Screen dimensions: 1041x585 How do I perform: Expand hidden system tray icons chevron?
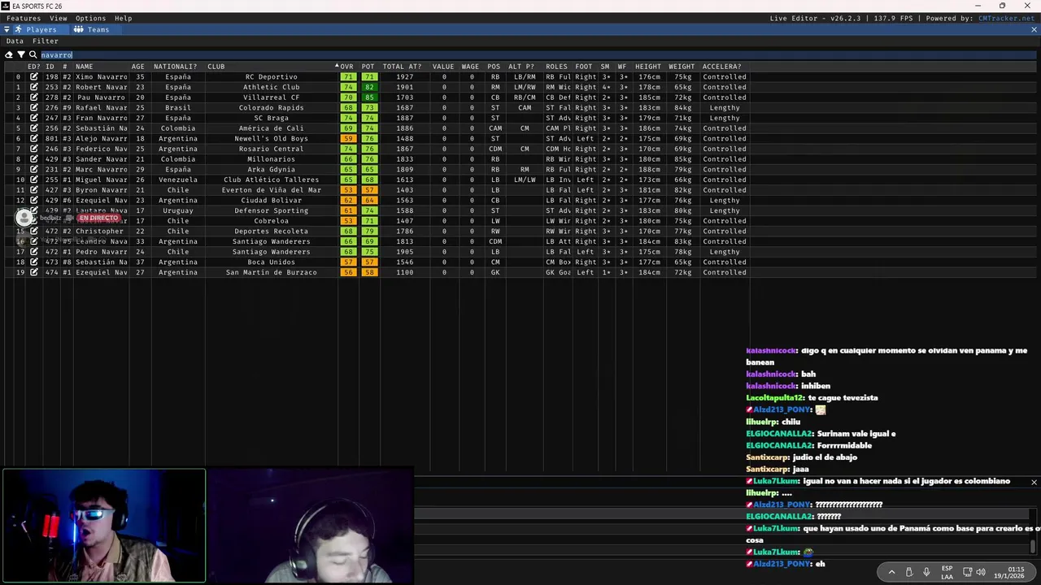point(891,572)
